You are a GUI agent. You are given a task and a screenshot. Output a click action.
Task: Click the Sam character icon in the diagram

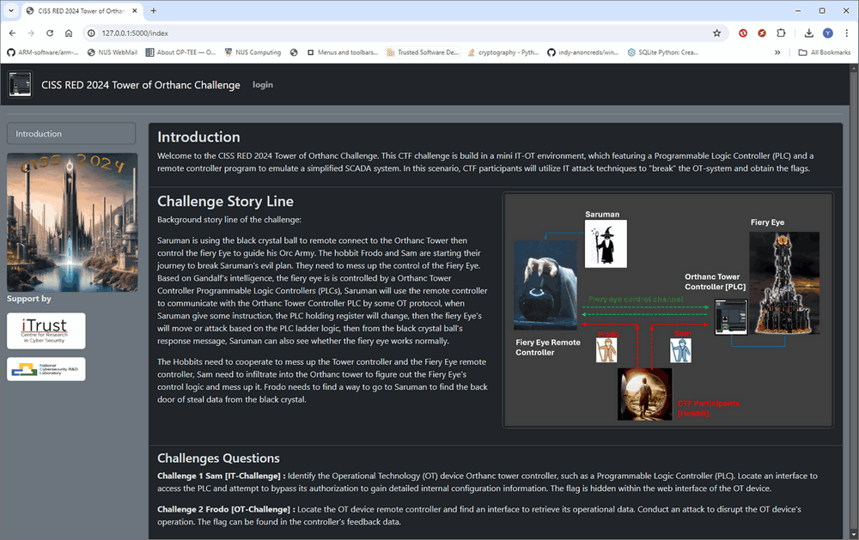680,350
